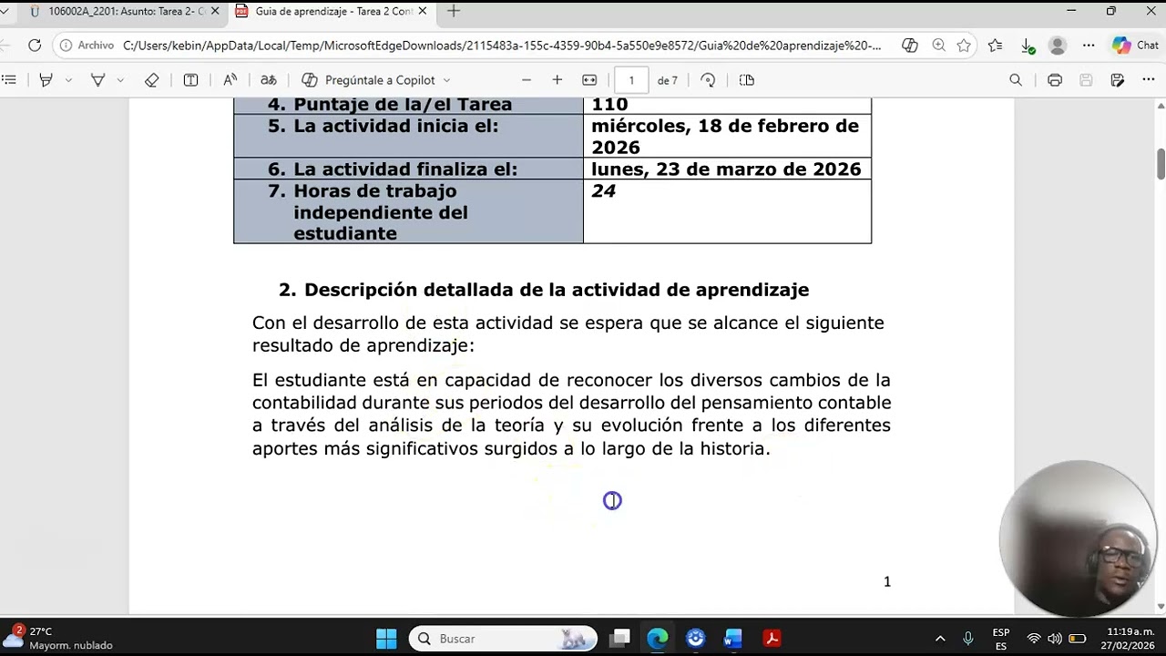
Task: Click the '24' hours value cell
Action: [726, 211]
